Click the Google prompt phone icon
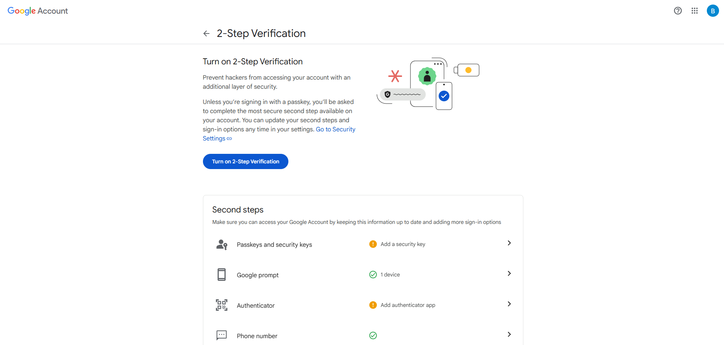Viewport: 724px width, 345px height. 222,275
